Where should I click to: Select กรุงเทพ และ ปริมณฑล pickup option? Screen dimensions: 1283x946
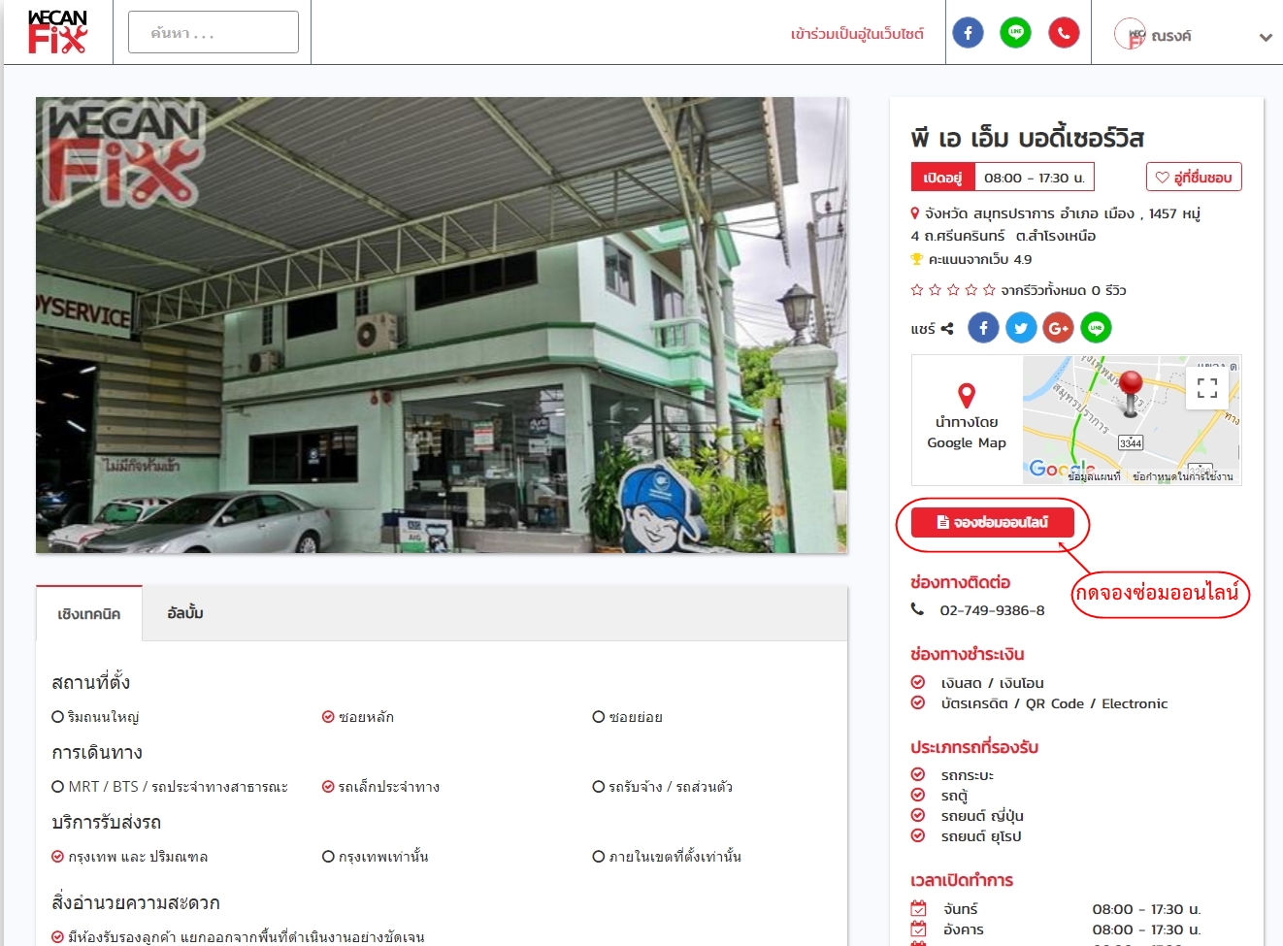[x=129, y=857]
